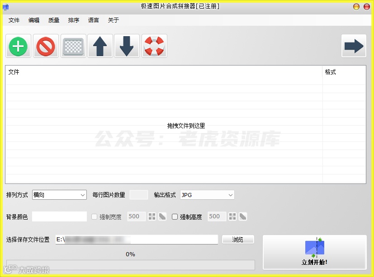Click the green add files plus icon

point(18,46)
